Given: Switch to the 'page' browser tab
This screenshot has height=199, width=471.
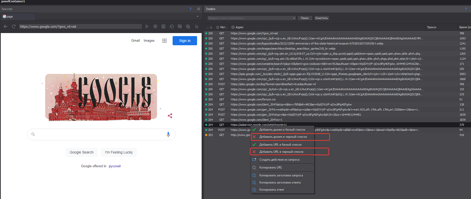Looking at the screenshot, I should pos(18,17).
